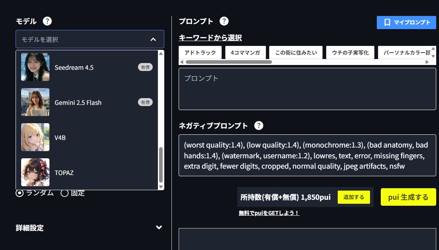Click the 有償 badge on Seedream 4.5
Viewport: 439px width, 250px height.
point(145,67)
